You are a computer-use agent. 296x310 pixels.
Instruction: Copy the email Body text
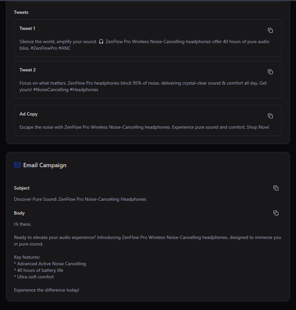276,213
